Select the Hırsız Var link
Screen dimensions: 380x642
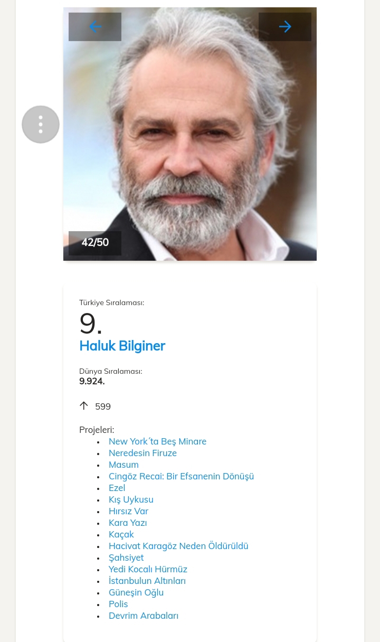128,512
